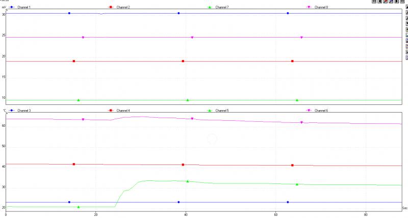Click the fast forward to end button
Viewport: 408px width, 218px height.
coord(402,2)
